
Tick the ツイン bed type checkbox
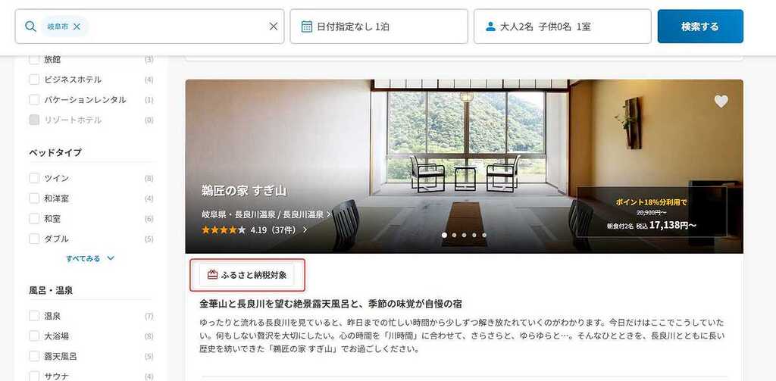[x=34, y=178]
